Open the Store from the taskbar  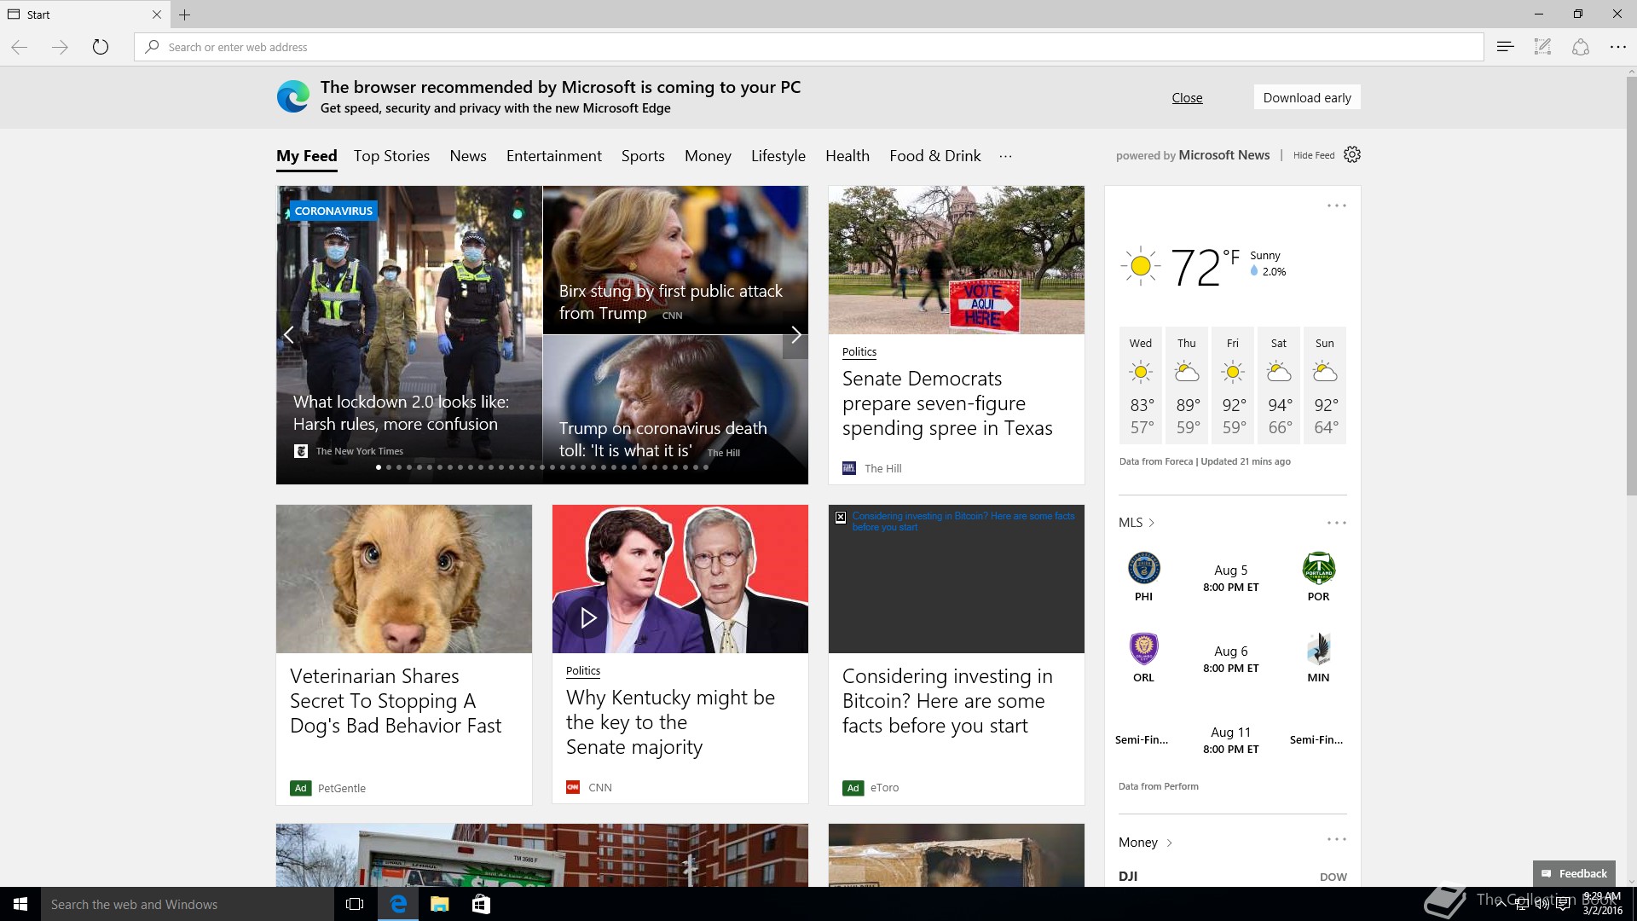click(x=481, y=904)
